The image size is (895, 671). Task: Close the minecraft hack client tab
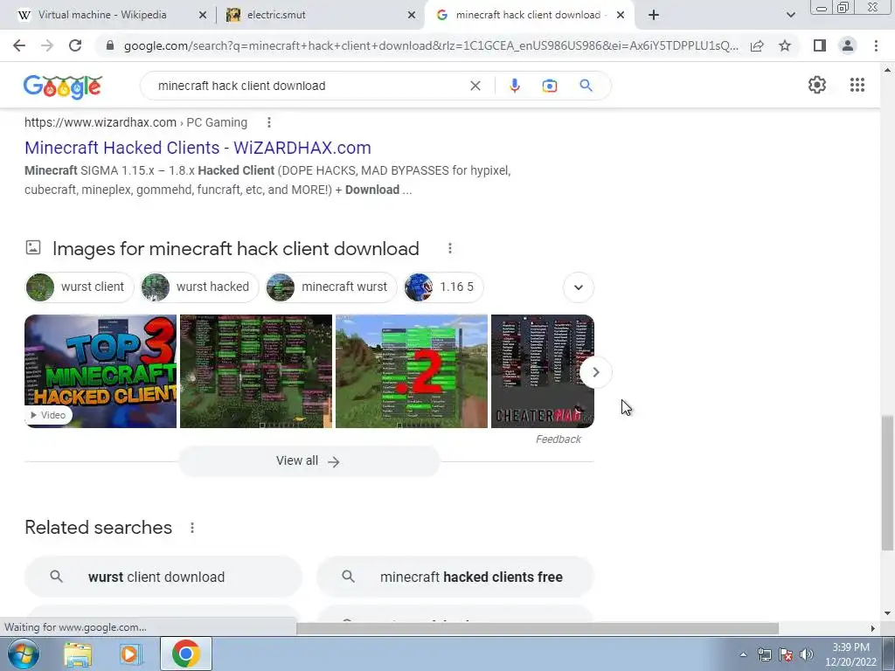tap(621, 16)
